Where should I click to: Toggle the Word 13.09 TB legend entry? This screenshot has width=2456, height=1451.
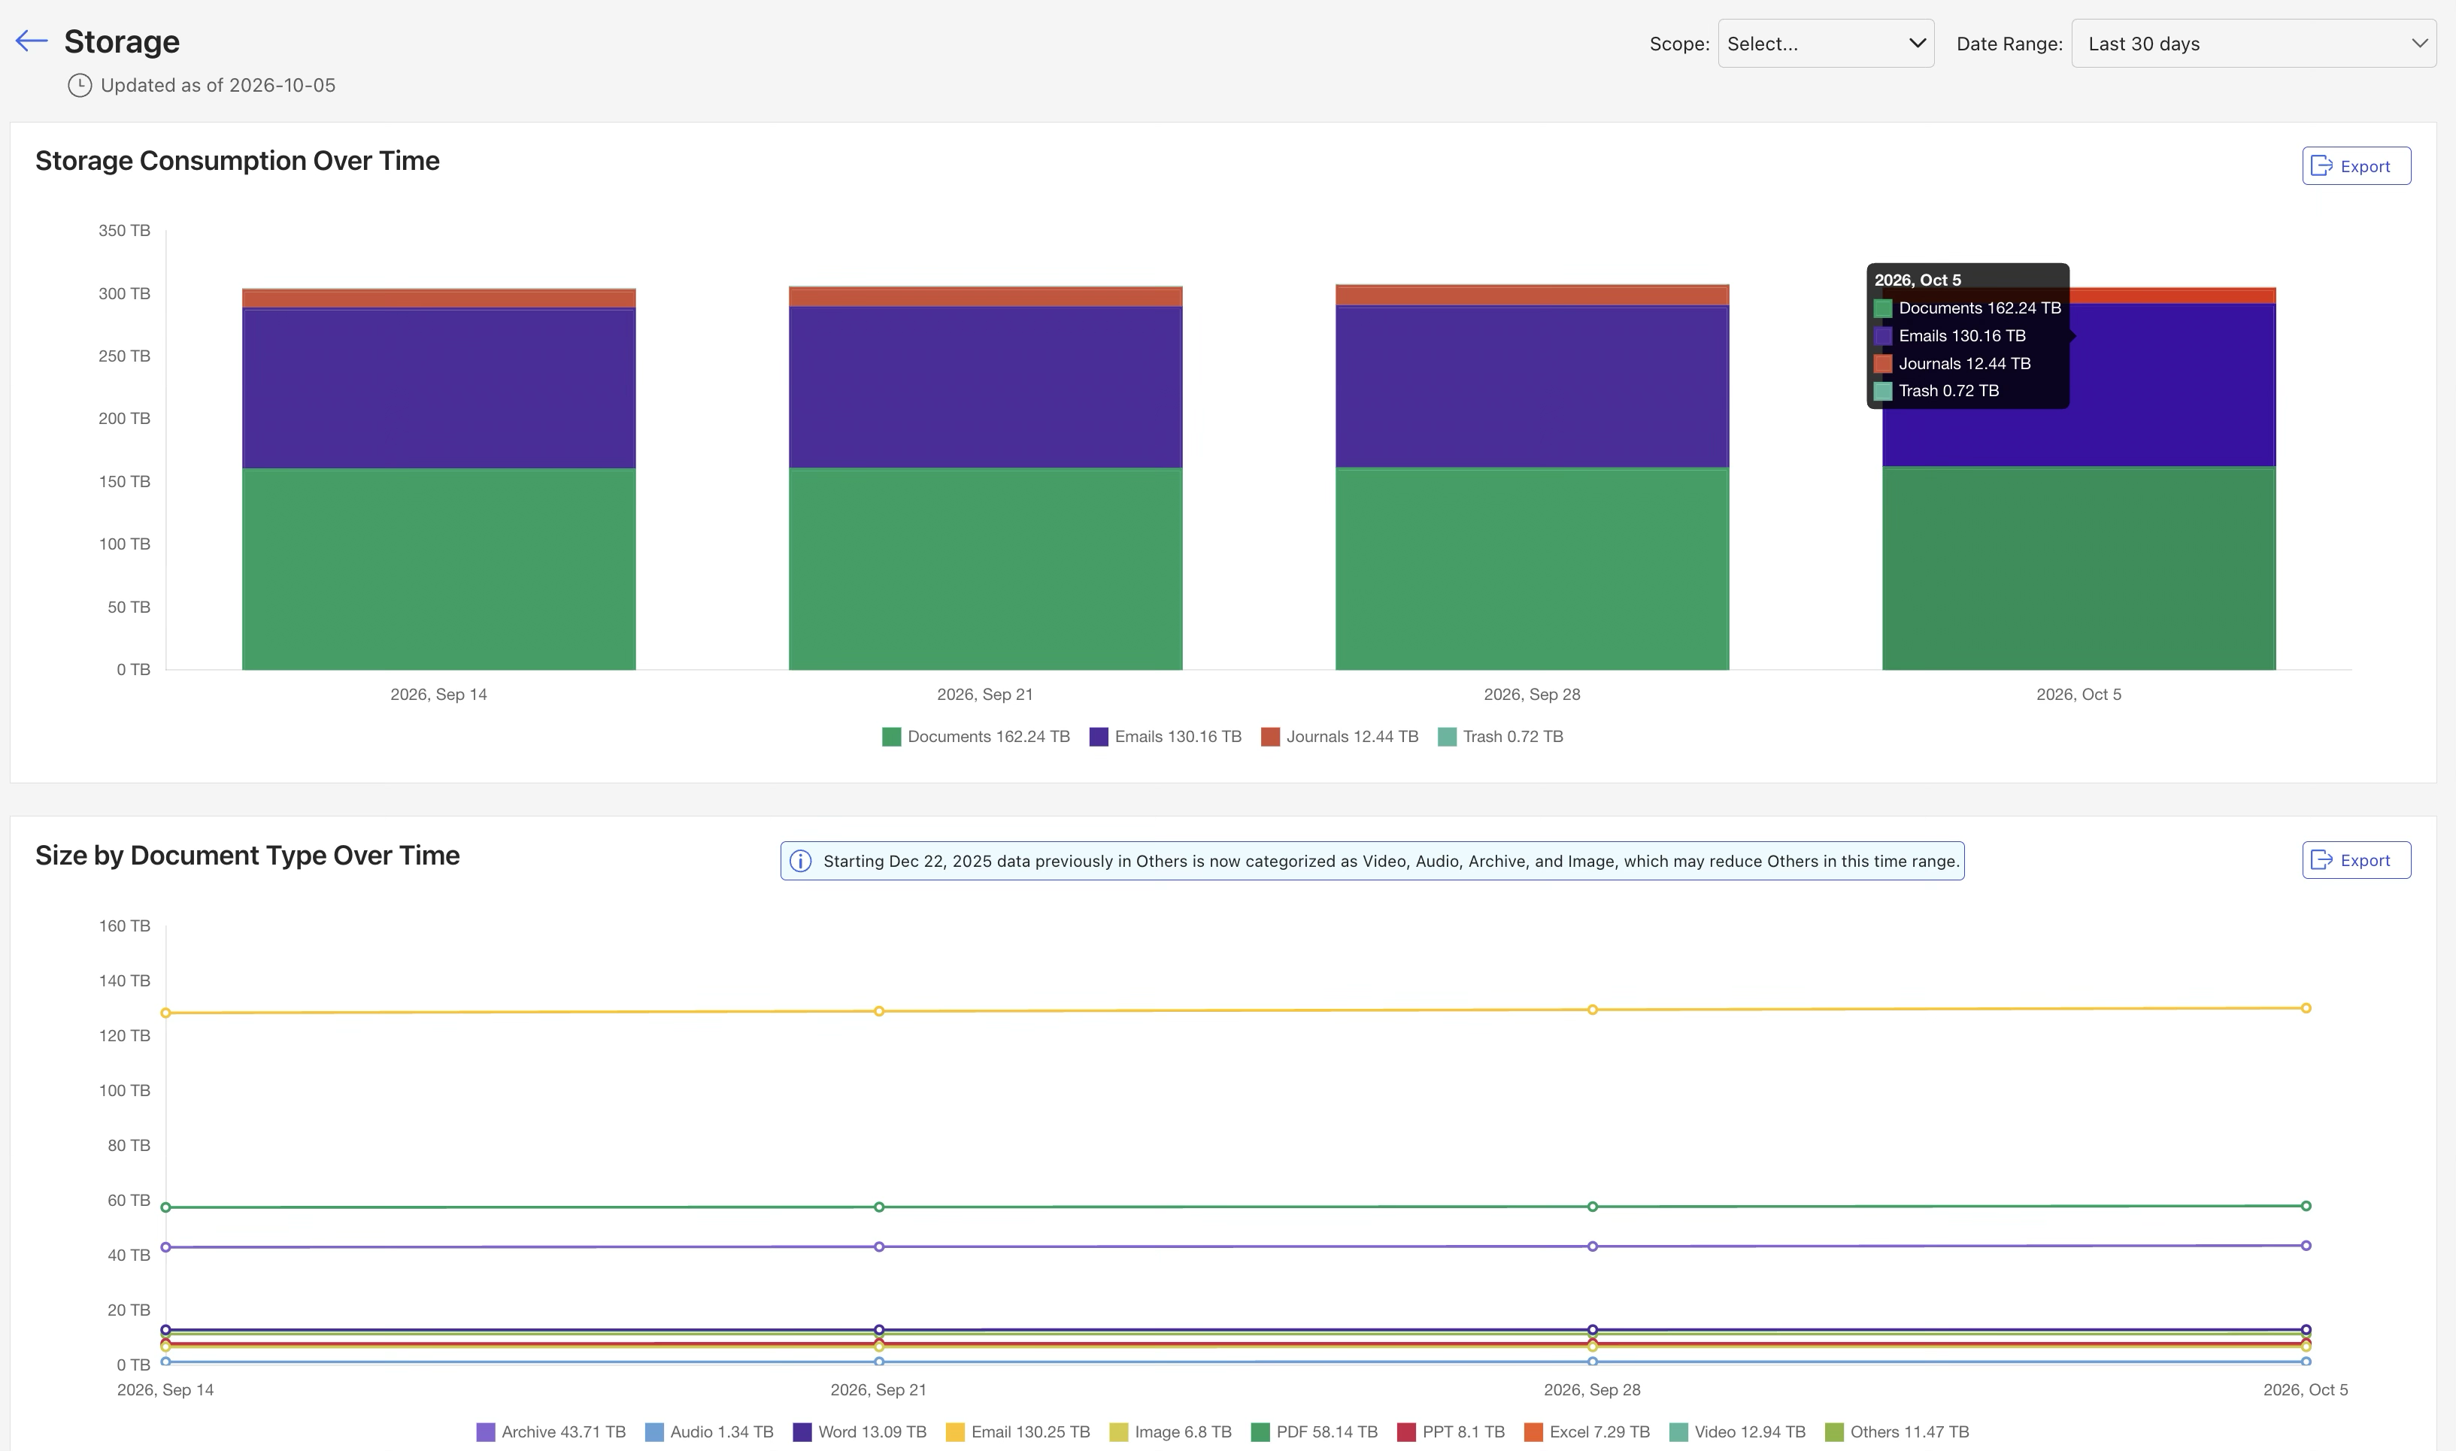[860, 1432]
